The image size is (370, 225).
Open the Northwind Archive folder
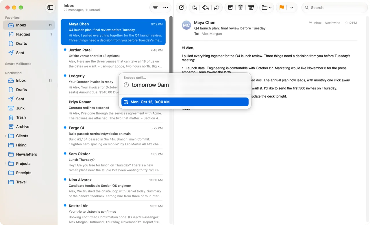pyautogui.click(x=29, y=127)
